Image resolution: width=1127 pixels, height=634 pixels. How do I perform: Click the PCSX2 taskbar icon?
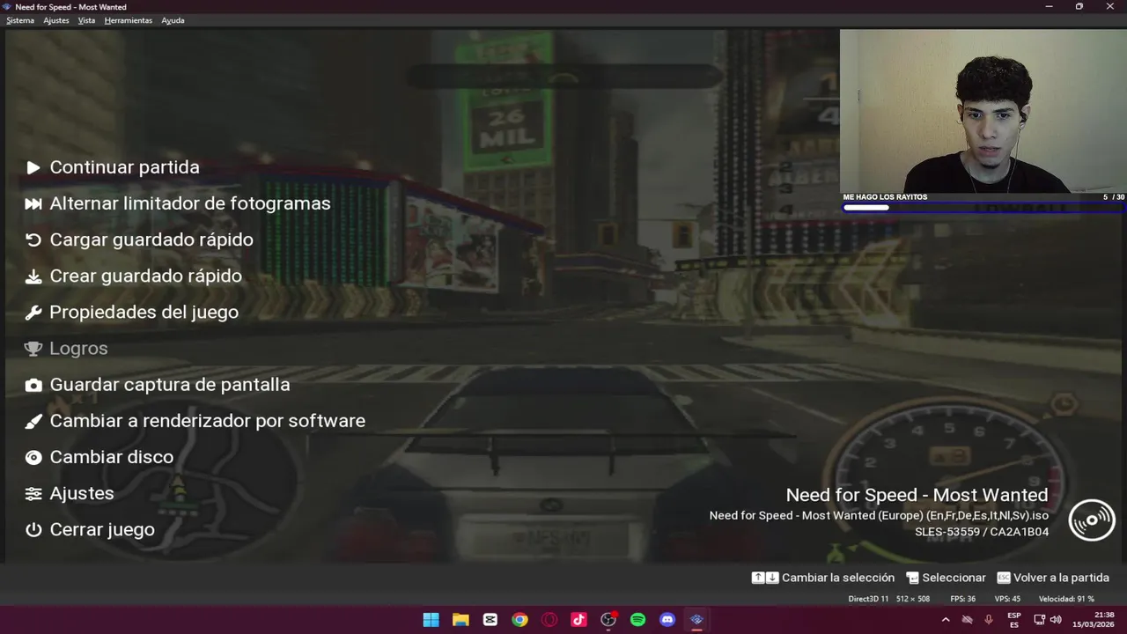point(696,620)
